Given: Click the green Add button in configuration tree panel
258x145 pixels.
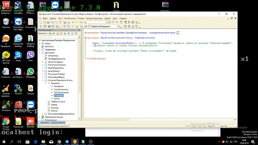Looking at the screenshot, I should point(50,33).
